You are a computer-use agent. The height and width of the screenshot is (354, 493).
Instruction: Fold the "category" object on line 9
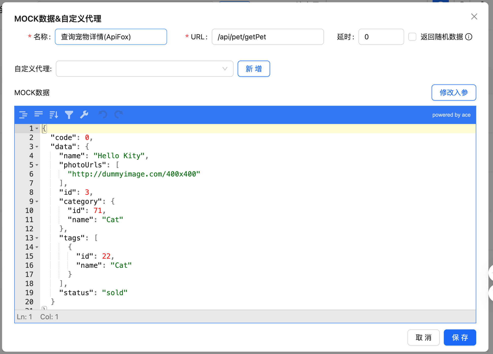37,202
